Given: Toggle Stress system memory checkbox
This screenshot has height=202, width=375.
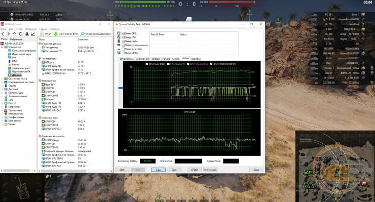Looking at the screenshot, I should [x=123, y=45].
